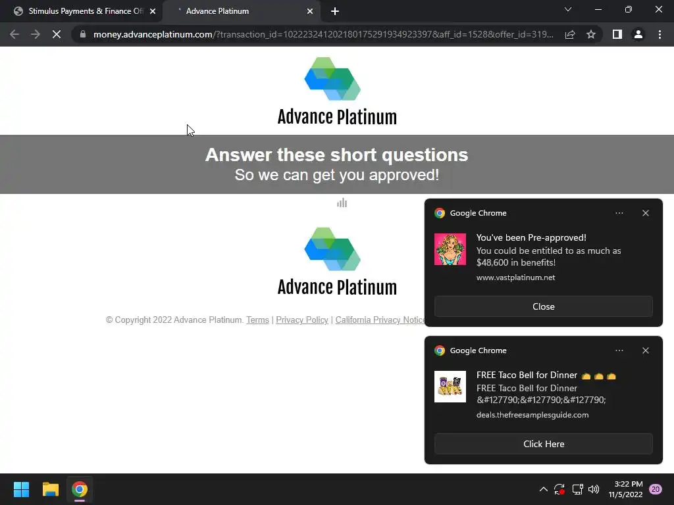The width and height of the screenshot is (674, 505).
Task: Show hidden system tray icons
Action: pos(543,489)
